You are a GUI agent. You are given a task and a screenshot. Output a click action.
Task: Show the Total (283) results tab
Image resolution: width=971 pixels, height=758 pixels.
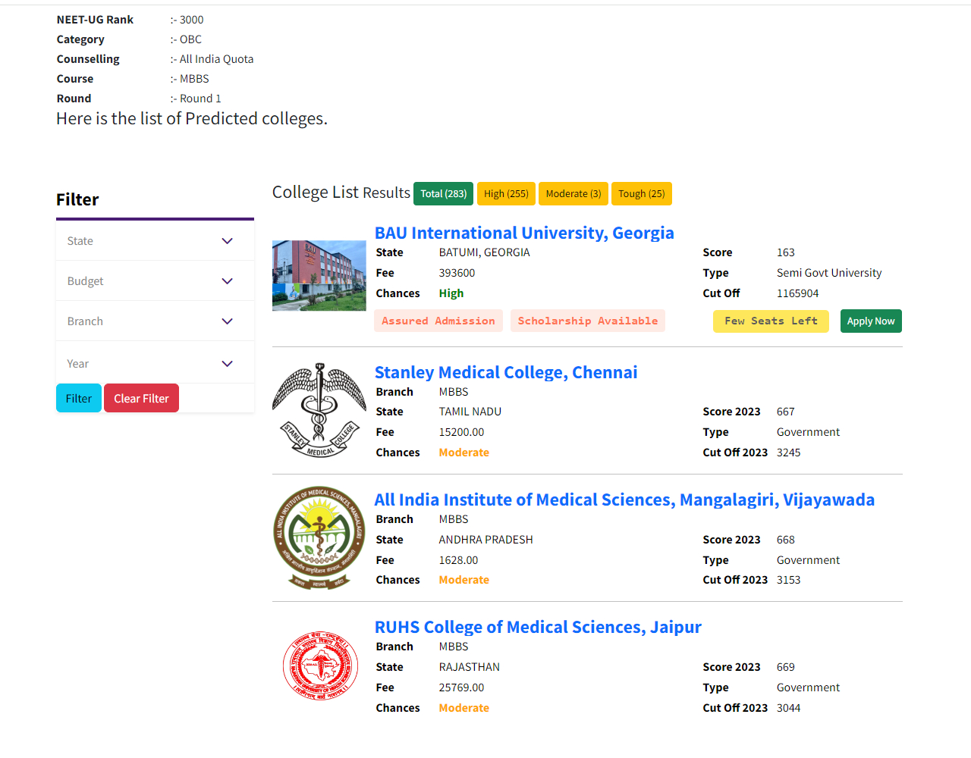(x=444, y=194)
